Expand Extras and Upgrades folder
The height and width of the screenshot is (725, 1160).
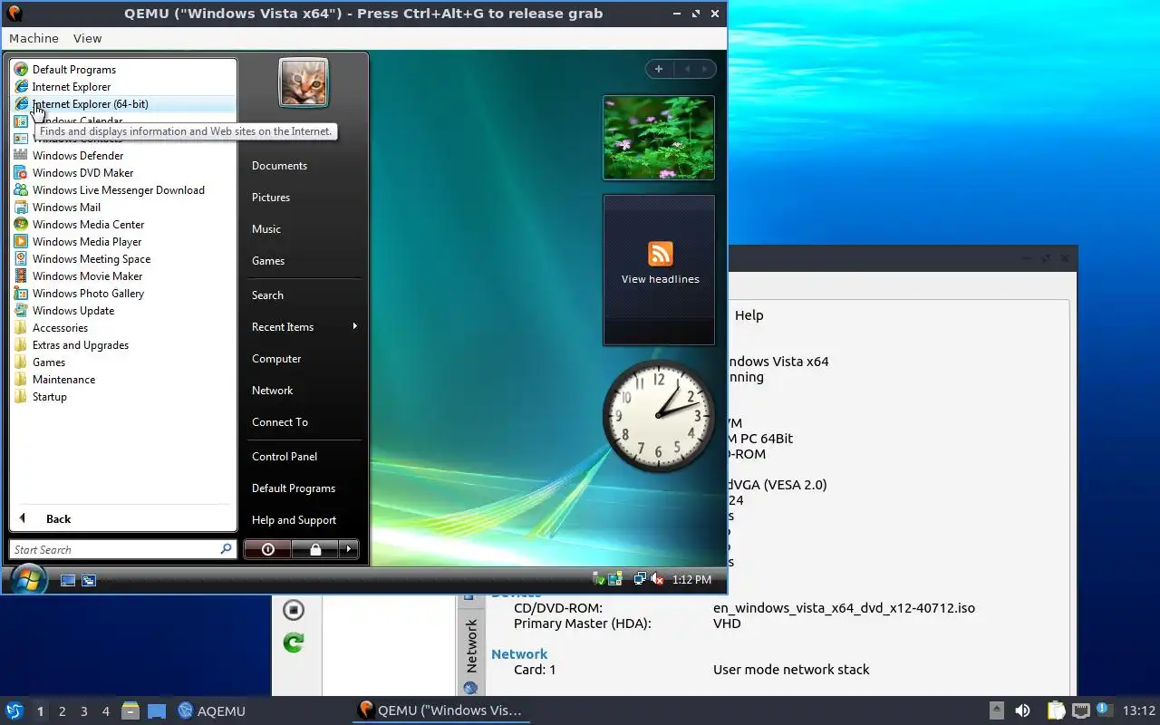[x=80, y=345]
